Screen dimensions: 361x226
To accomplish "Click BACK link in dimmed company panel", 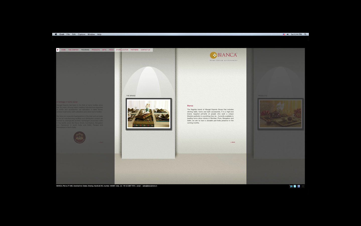I will click(x=101, y=142).
